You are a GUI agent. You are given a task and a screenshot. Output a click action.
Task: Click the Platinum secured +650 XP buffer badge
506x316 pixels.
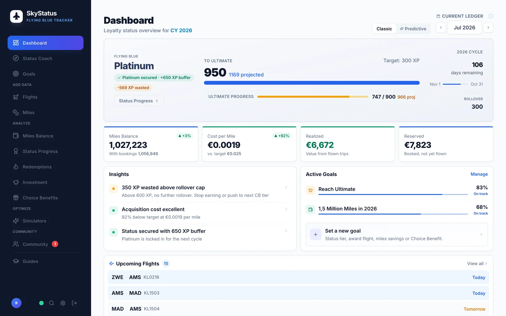154,77
